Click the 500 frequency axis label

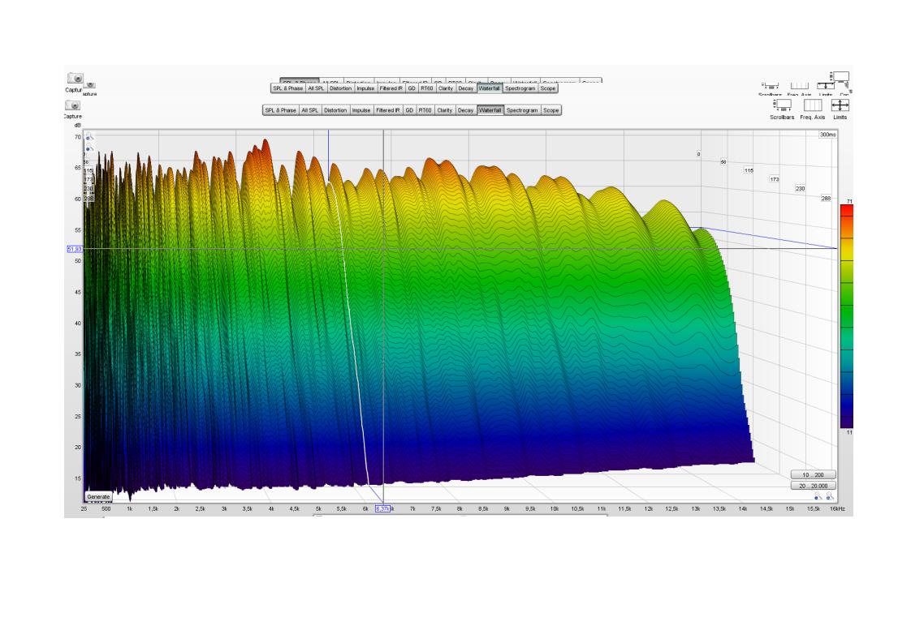pyautogui.click(x=106, y=509)
